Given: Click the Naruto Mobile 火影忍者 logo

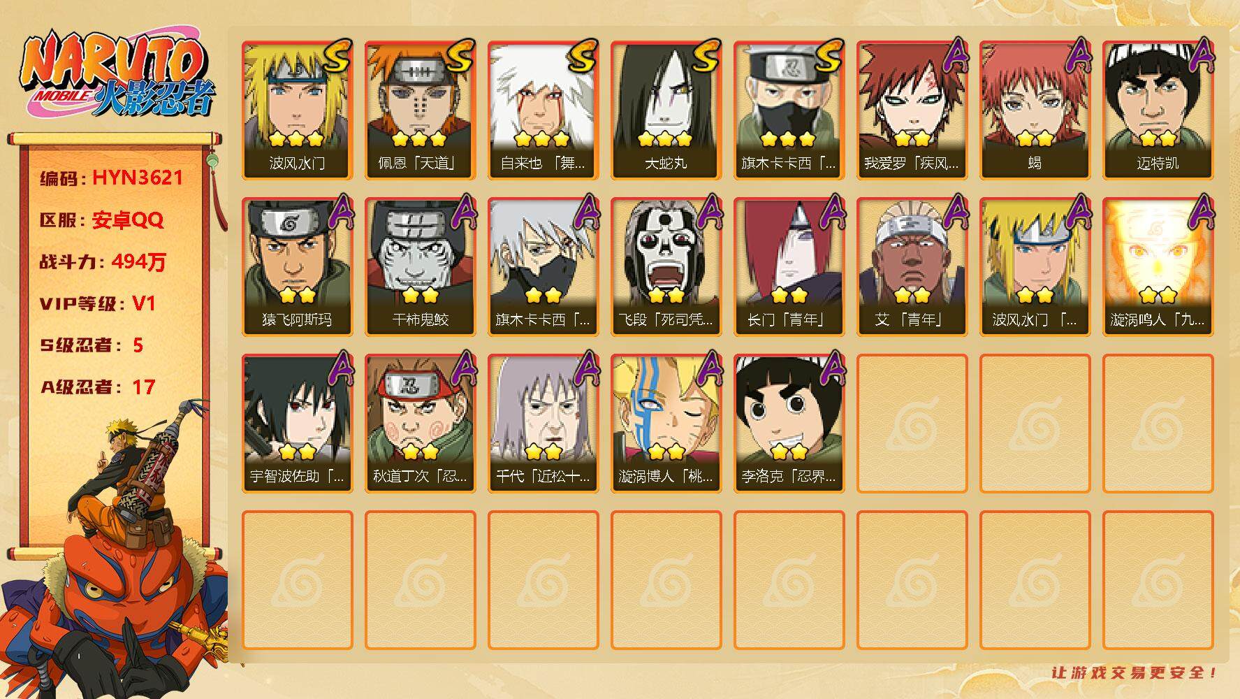Looking at the screenshot, I should 117,74.
